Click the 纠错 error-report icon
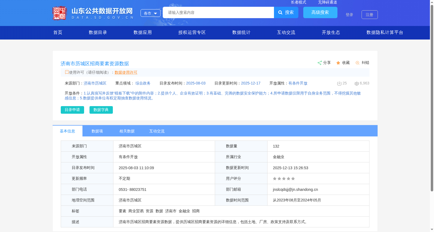Screen dimensions: 434x232 [358, 63]
